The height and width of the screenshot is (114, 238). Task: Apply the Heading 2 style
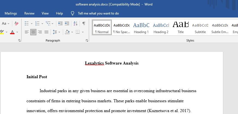[161, 28]
